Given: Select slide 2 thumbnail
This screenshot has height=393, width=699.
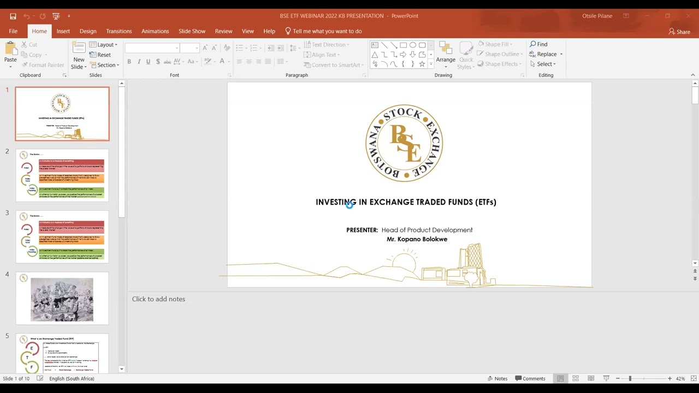Looking at the screenshot, I should (62, 175).
